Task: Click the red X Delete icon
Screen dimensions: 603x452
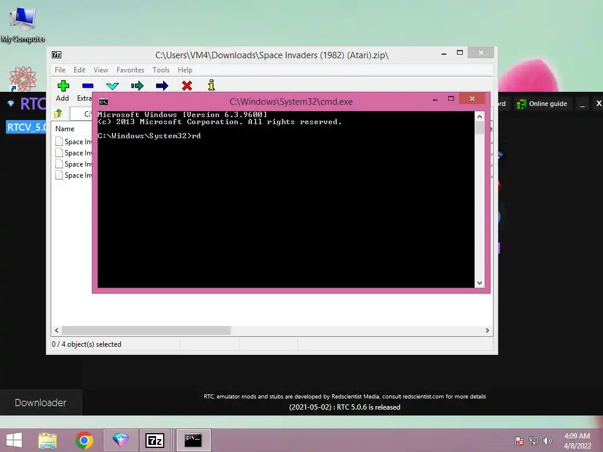Action: click(187, 85)
